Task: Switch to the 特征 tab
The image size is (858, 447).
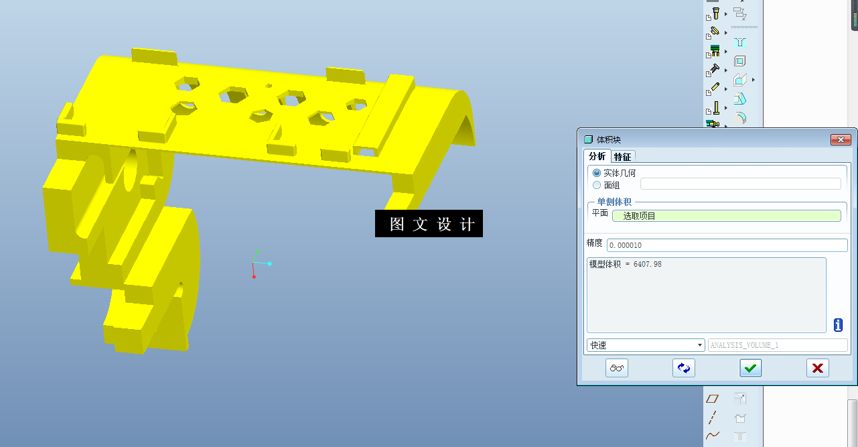Action: point(622,155)
